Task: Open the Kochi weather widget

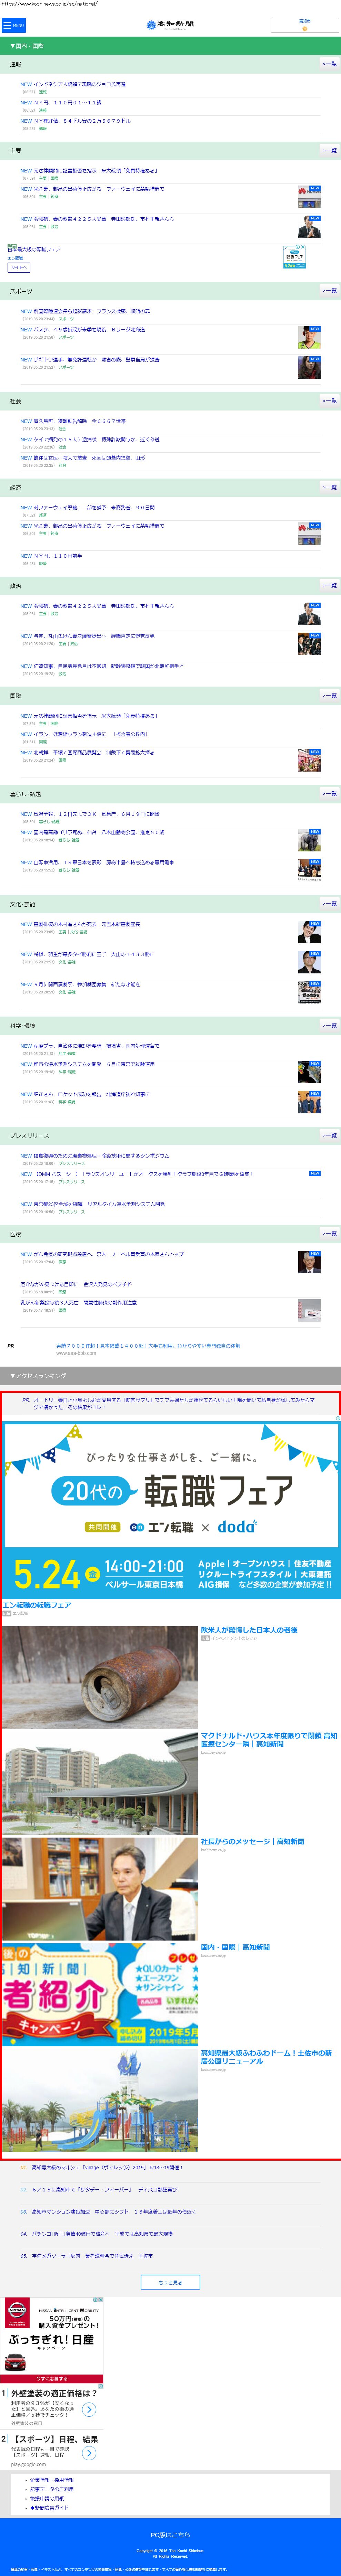Action: pos(304,25)
